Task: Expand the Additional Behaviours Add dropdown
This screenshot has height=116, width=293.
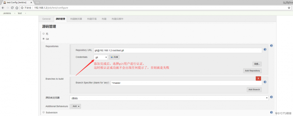Action: click(76, 106)
